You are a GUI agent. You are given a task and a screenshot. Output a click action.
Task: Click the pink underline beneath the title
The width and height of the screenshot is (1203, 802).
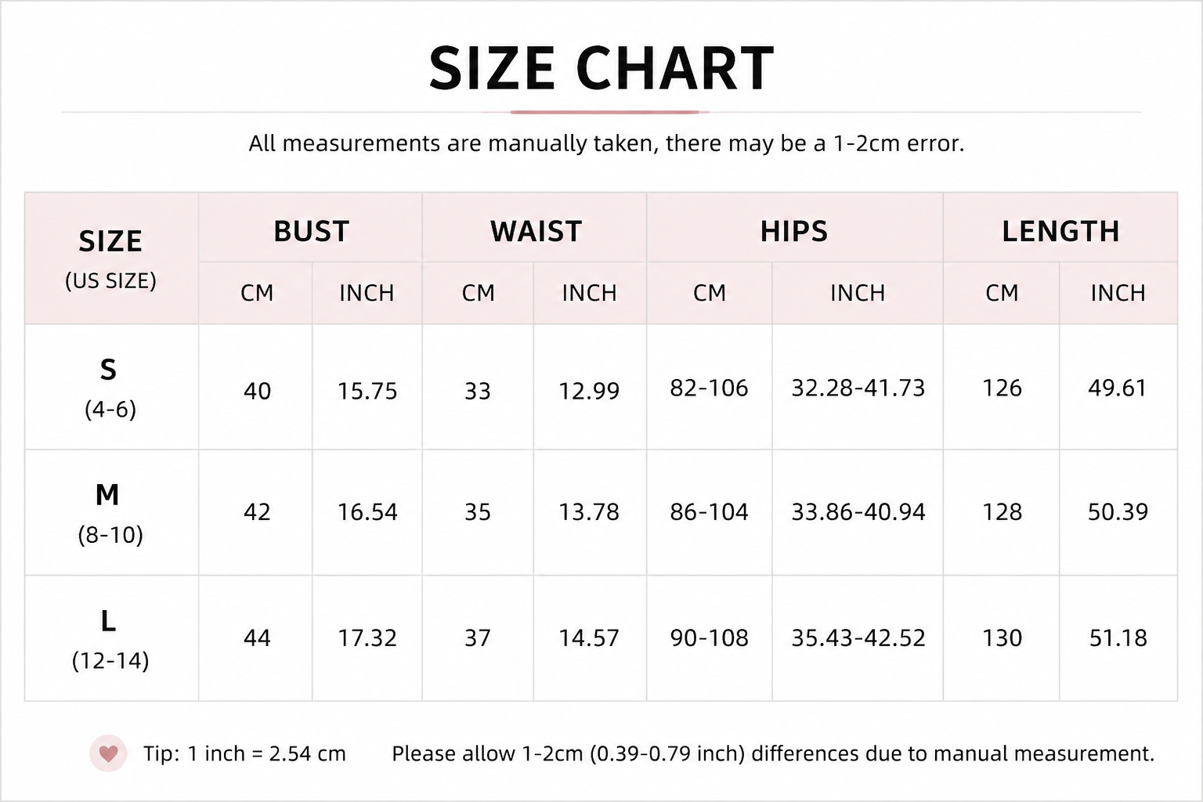pos(609,112)
